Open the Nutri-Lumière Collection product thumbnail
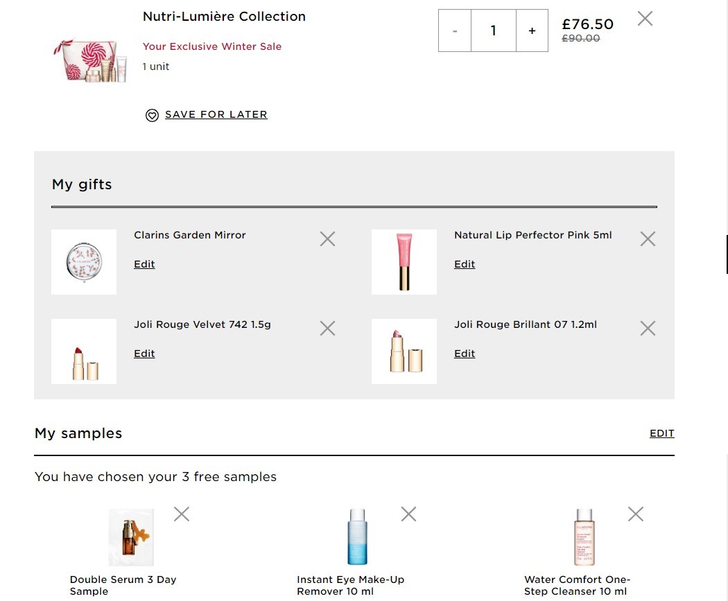The height and width of the screenshot is (601, 728). click(x=90, y=61)
